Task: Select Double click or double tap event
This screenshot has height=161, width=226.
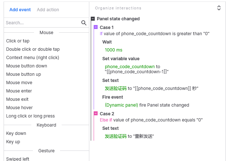Action: [x=33, y=49]
